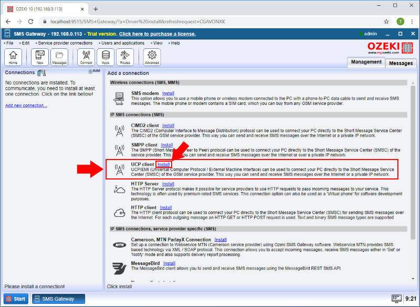Switch to the Management tab
This screenshot has height=307, width=420.
[366, 62]
